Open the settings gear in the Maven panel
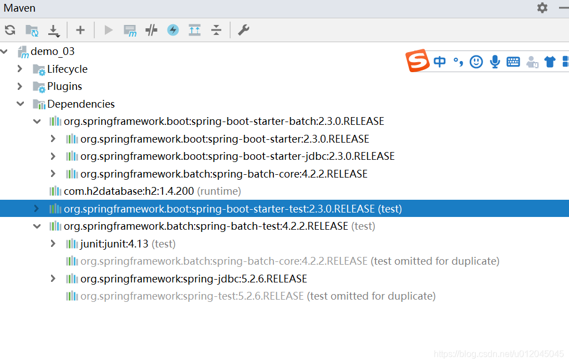 (542, 8)
